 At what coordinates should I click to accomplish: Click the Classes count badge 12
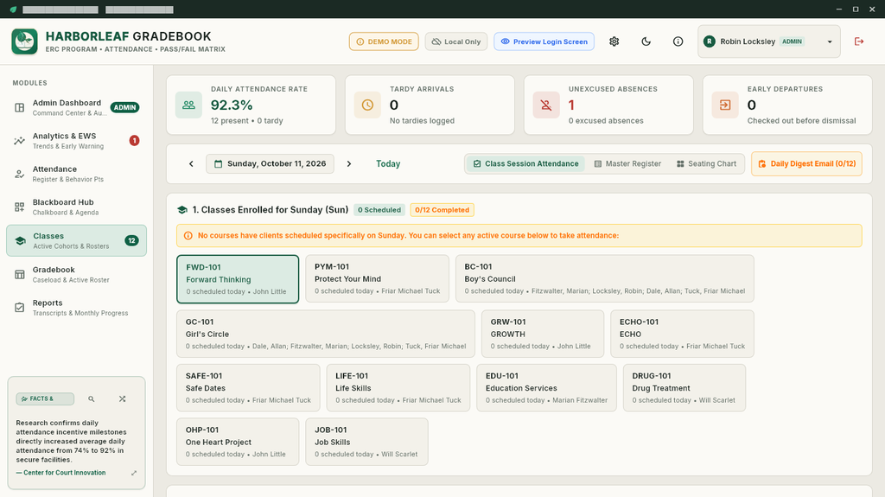[131, 240]
